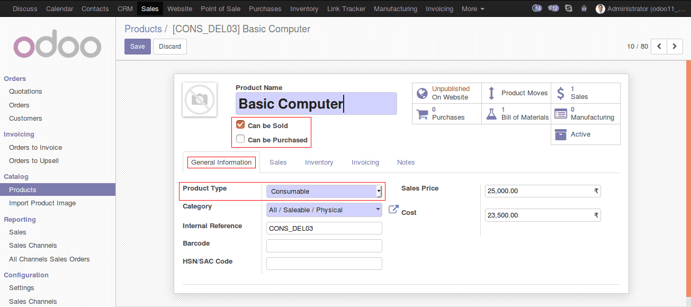The image size is (691, 307).
Task: Open the Category dropdown
Action: pos(324,210)
